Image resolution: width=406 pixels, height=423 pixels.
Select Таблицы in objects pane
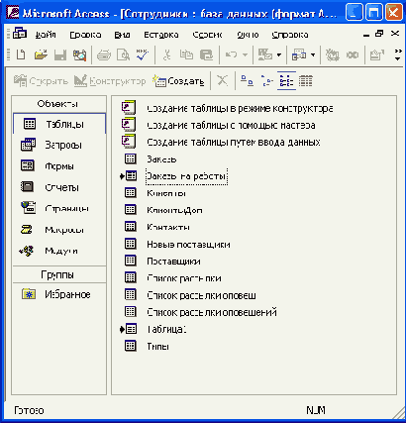pyautogui.click(x=59, y=124)
